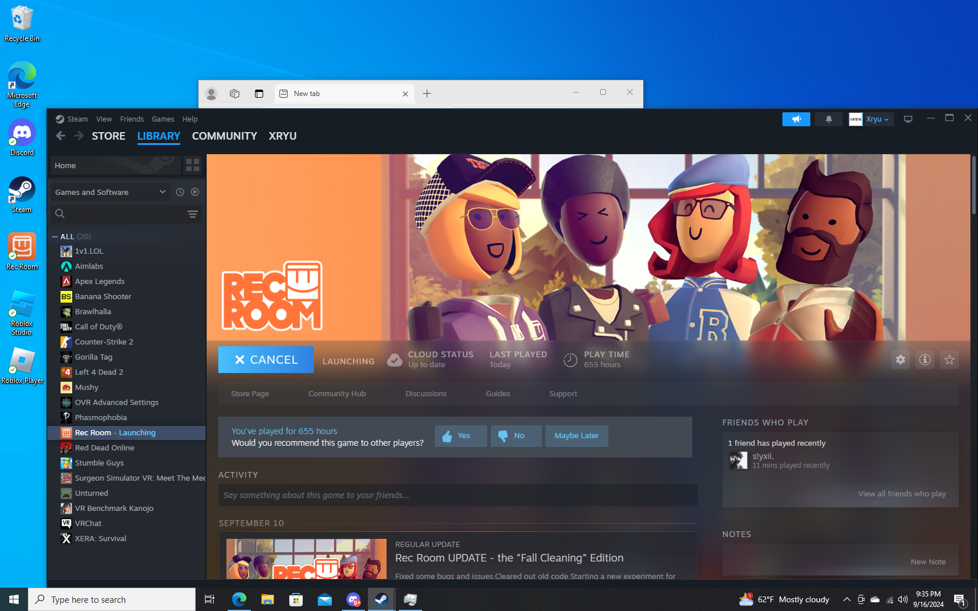The width and height of the screenshot is (978, 611).
Task: Open library advanced filter options
Action: pos(193,214)
